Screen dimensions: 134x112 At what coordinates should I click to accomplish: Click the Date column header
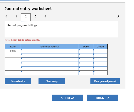click(13, 47)
